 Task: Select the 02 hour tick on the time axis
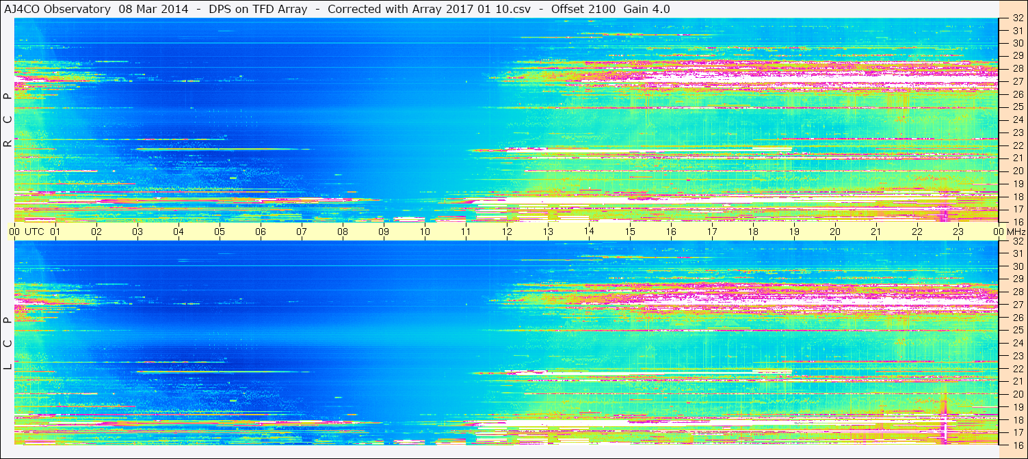point(96,232)
